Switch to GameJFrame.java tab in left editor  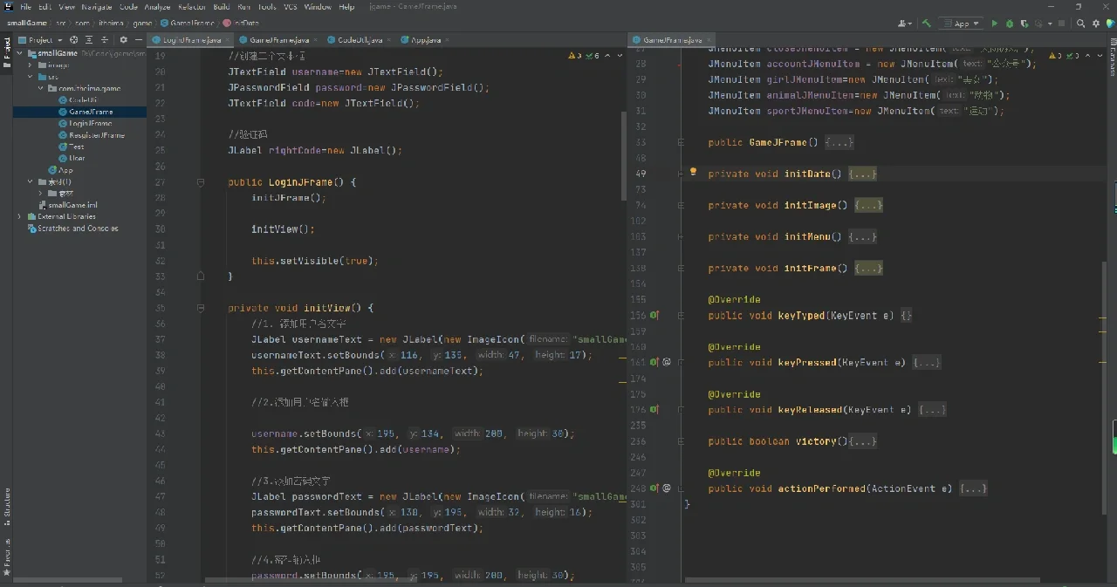pos(278,40)
